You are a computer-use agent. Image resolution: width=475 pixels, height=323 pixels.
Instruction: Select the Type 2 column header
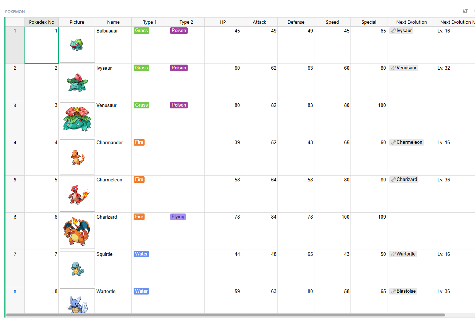(x=187, y=22)
